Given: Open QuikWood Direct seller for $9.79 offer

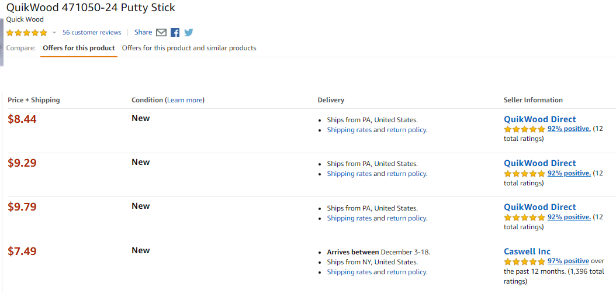Looking at the screenshot, I should coord(540,207).
